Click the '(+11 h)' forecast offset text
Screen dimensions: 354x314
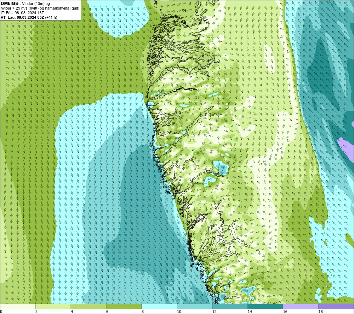click(51, 17)
